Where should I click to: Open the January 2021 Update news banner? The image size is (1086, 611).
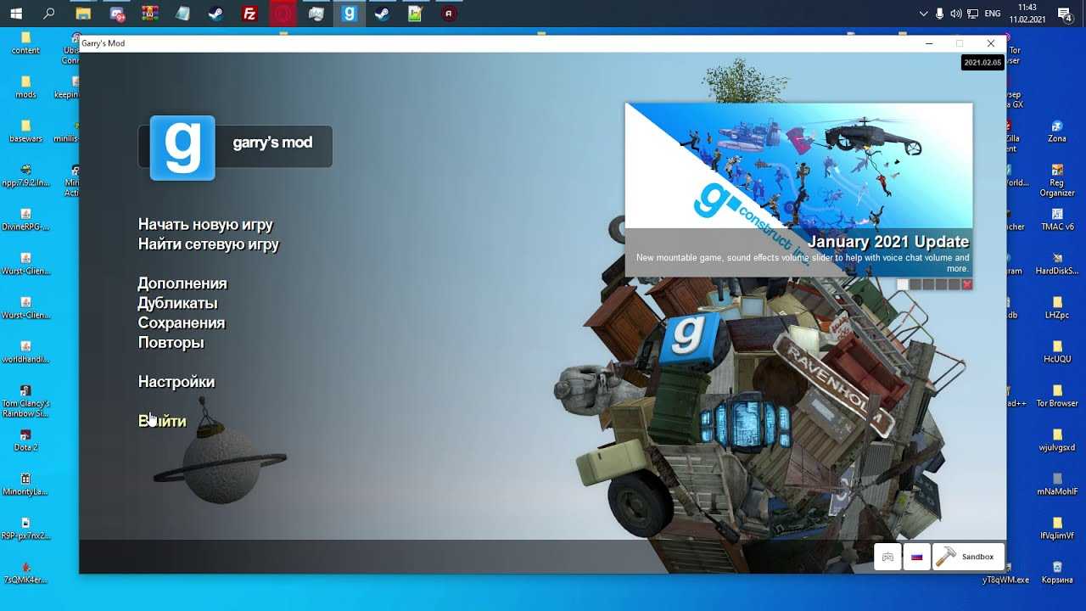click(x=798, y=190)
